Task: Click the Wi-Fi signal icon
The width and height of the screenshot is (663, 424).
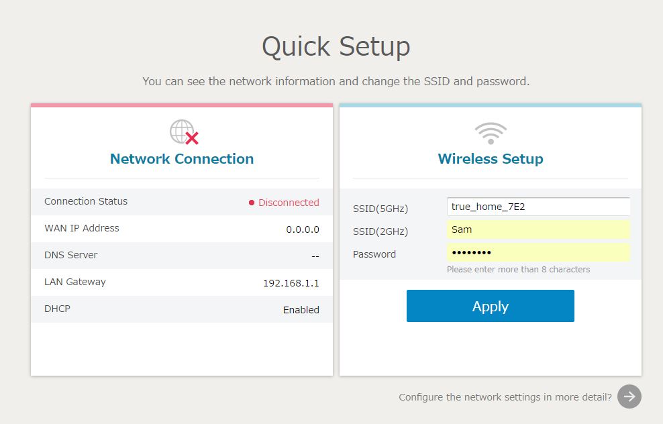Action: tap(491, 133)
